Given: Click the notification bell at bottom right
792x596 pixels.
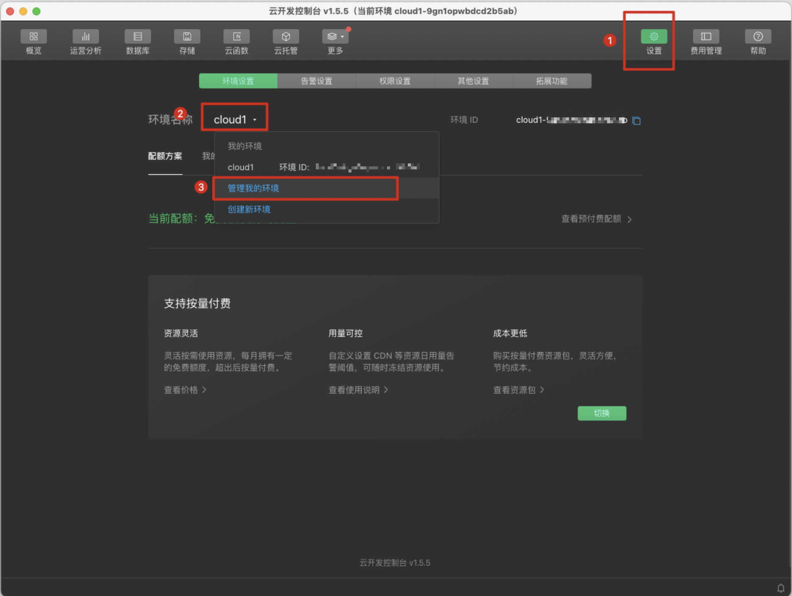Looking at the screenshot, I should point(781,588).
